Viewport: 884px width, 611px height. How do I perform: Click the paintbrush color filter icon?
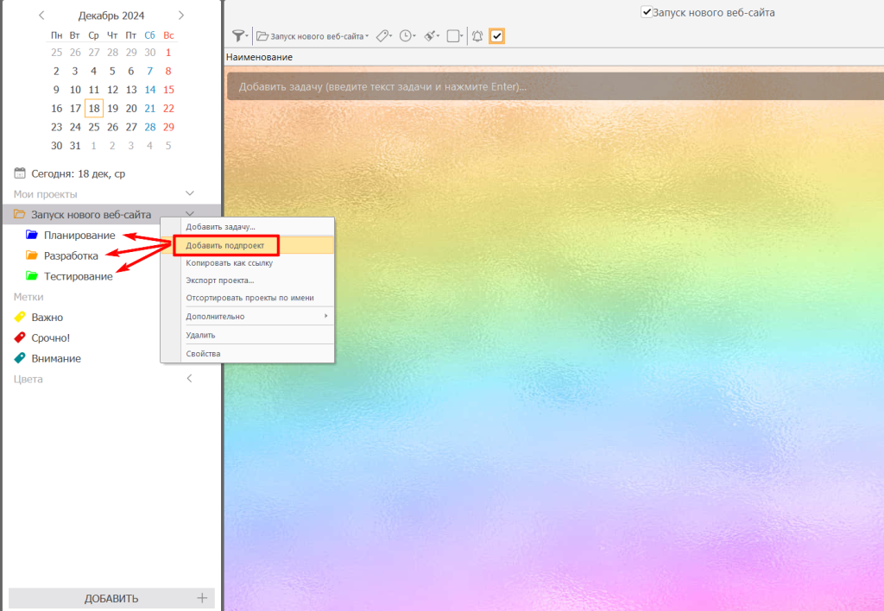[x=429, y=36]
